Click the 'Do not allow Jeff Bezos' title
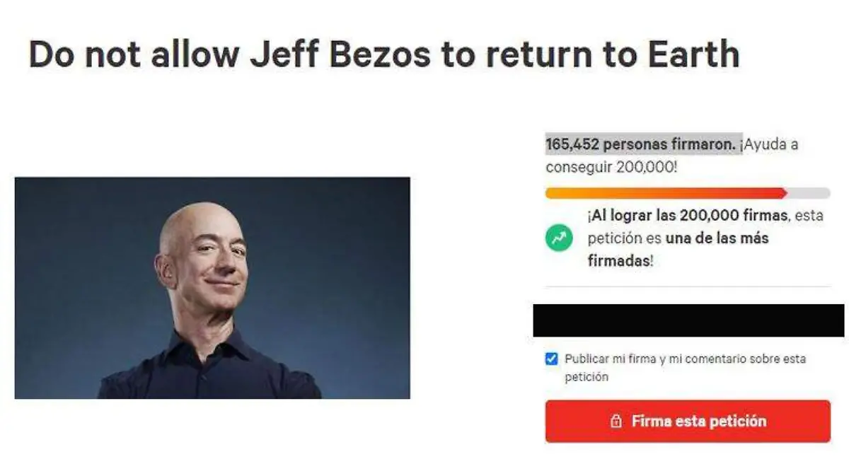Screen dimensions: 849x476 tap(384, 54)
